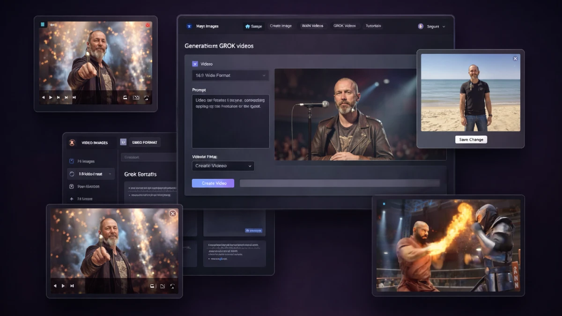Go to the Tutorials tab
The image size is (562, 316).
pyautogui.click(x=373, y=26)
